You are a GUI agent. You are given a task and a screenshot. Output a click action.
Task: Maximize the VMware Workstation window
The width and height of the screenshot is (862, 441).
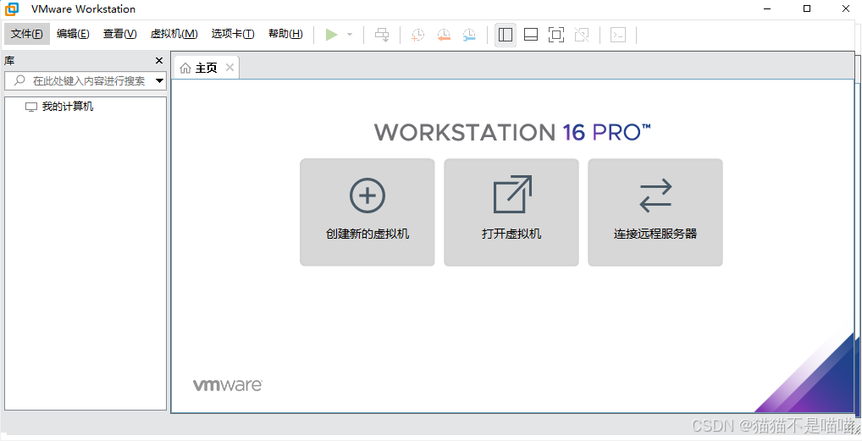pyautogui.click(x=806, y=8)
